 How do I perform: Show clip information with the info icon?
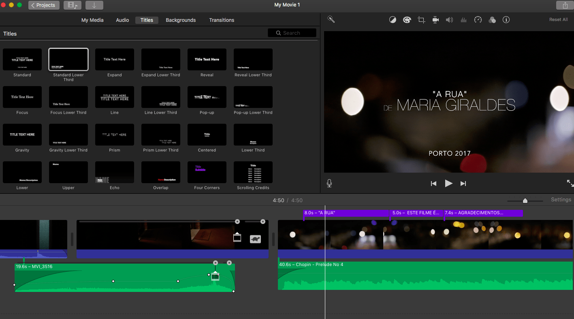[506, 20]
